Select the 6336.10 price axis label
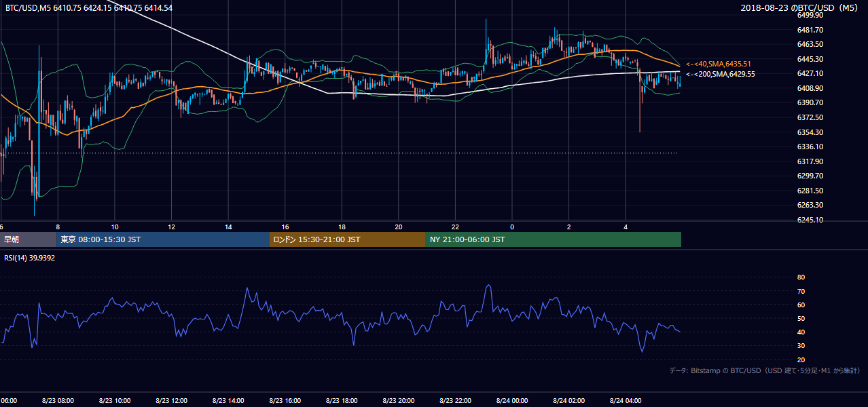Viewport: 868px width, 407px height. coord(810,147)
